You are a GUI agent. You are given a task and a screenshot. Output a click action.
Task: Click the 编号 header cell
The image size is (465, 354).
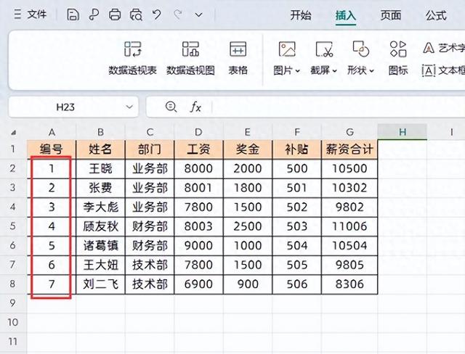(52, 149)
